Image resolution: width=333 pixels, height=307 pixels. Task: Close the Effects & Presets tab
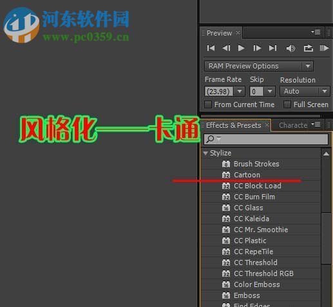click(x=267, y=125)
